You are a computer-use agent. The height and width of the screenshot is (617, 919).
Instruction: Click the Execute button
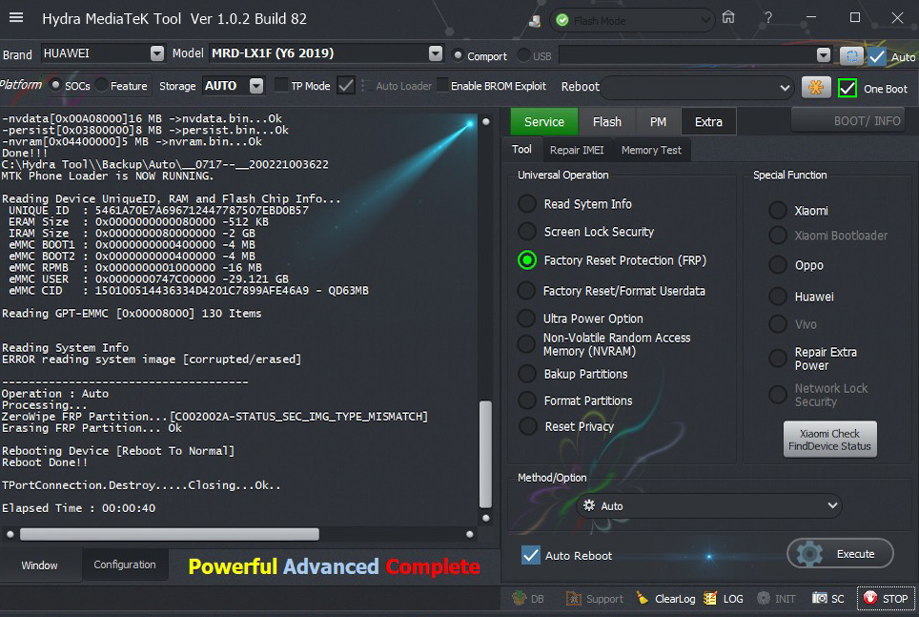tap(840, 554)
